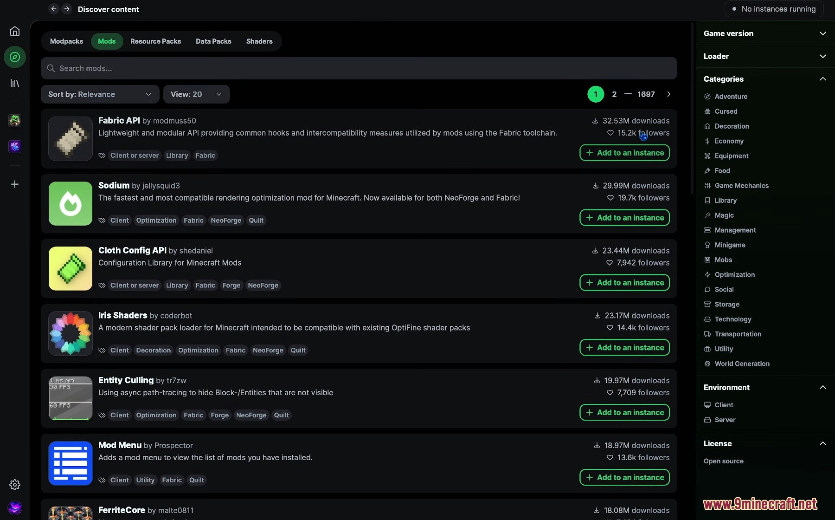Add Iris Shaders to an instance
Screen dimensions: 835x520
point(624,348)
